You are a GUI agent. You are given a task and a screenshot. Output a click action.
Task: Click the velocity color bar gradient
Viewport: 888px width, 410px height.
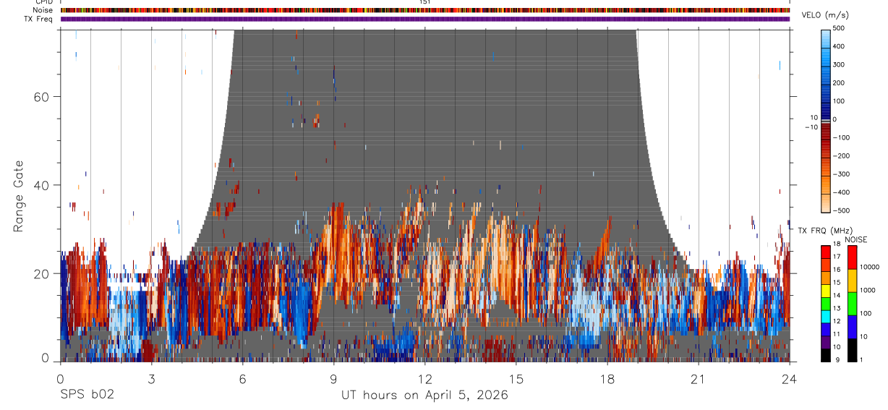click(x=826, y=120)
